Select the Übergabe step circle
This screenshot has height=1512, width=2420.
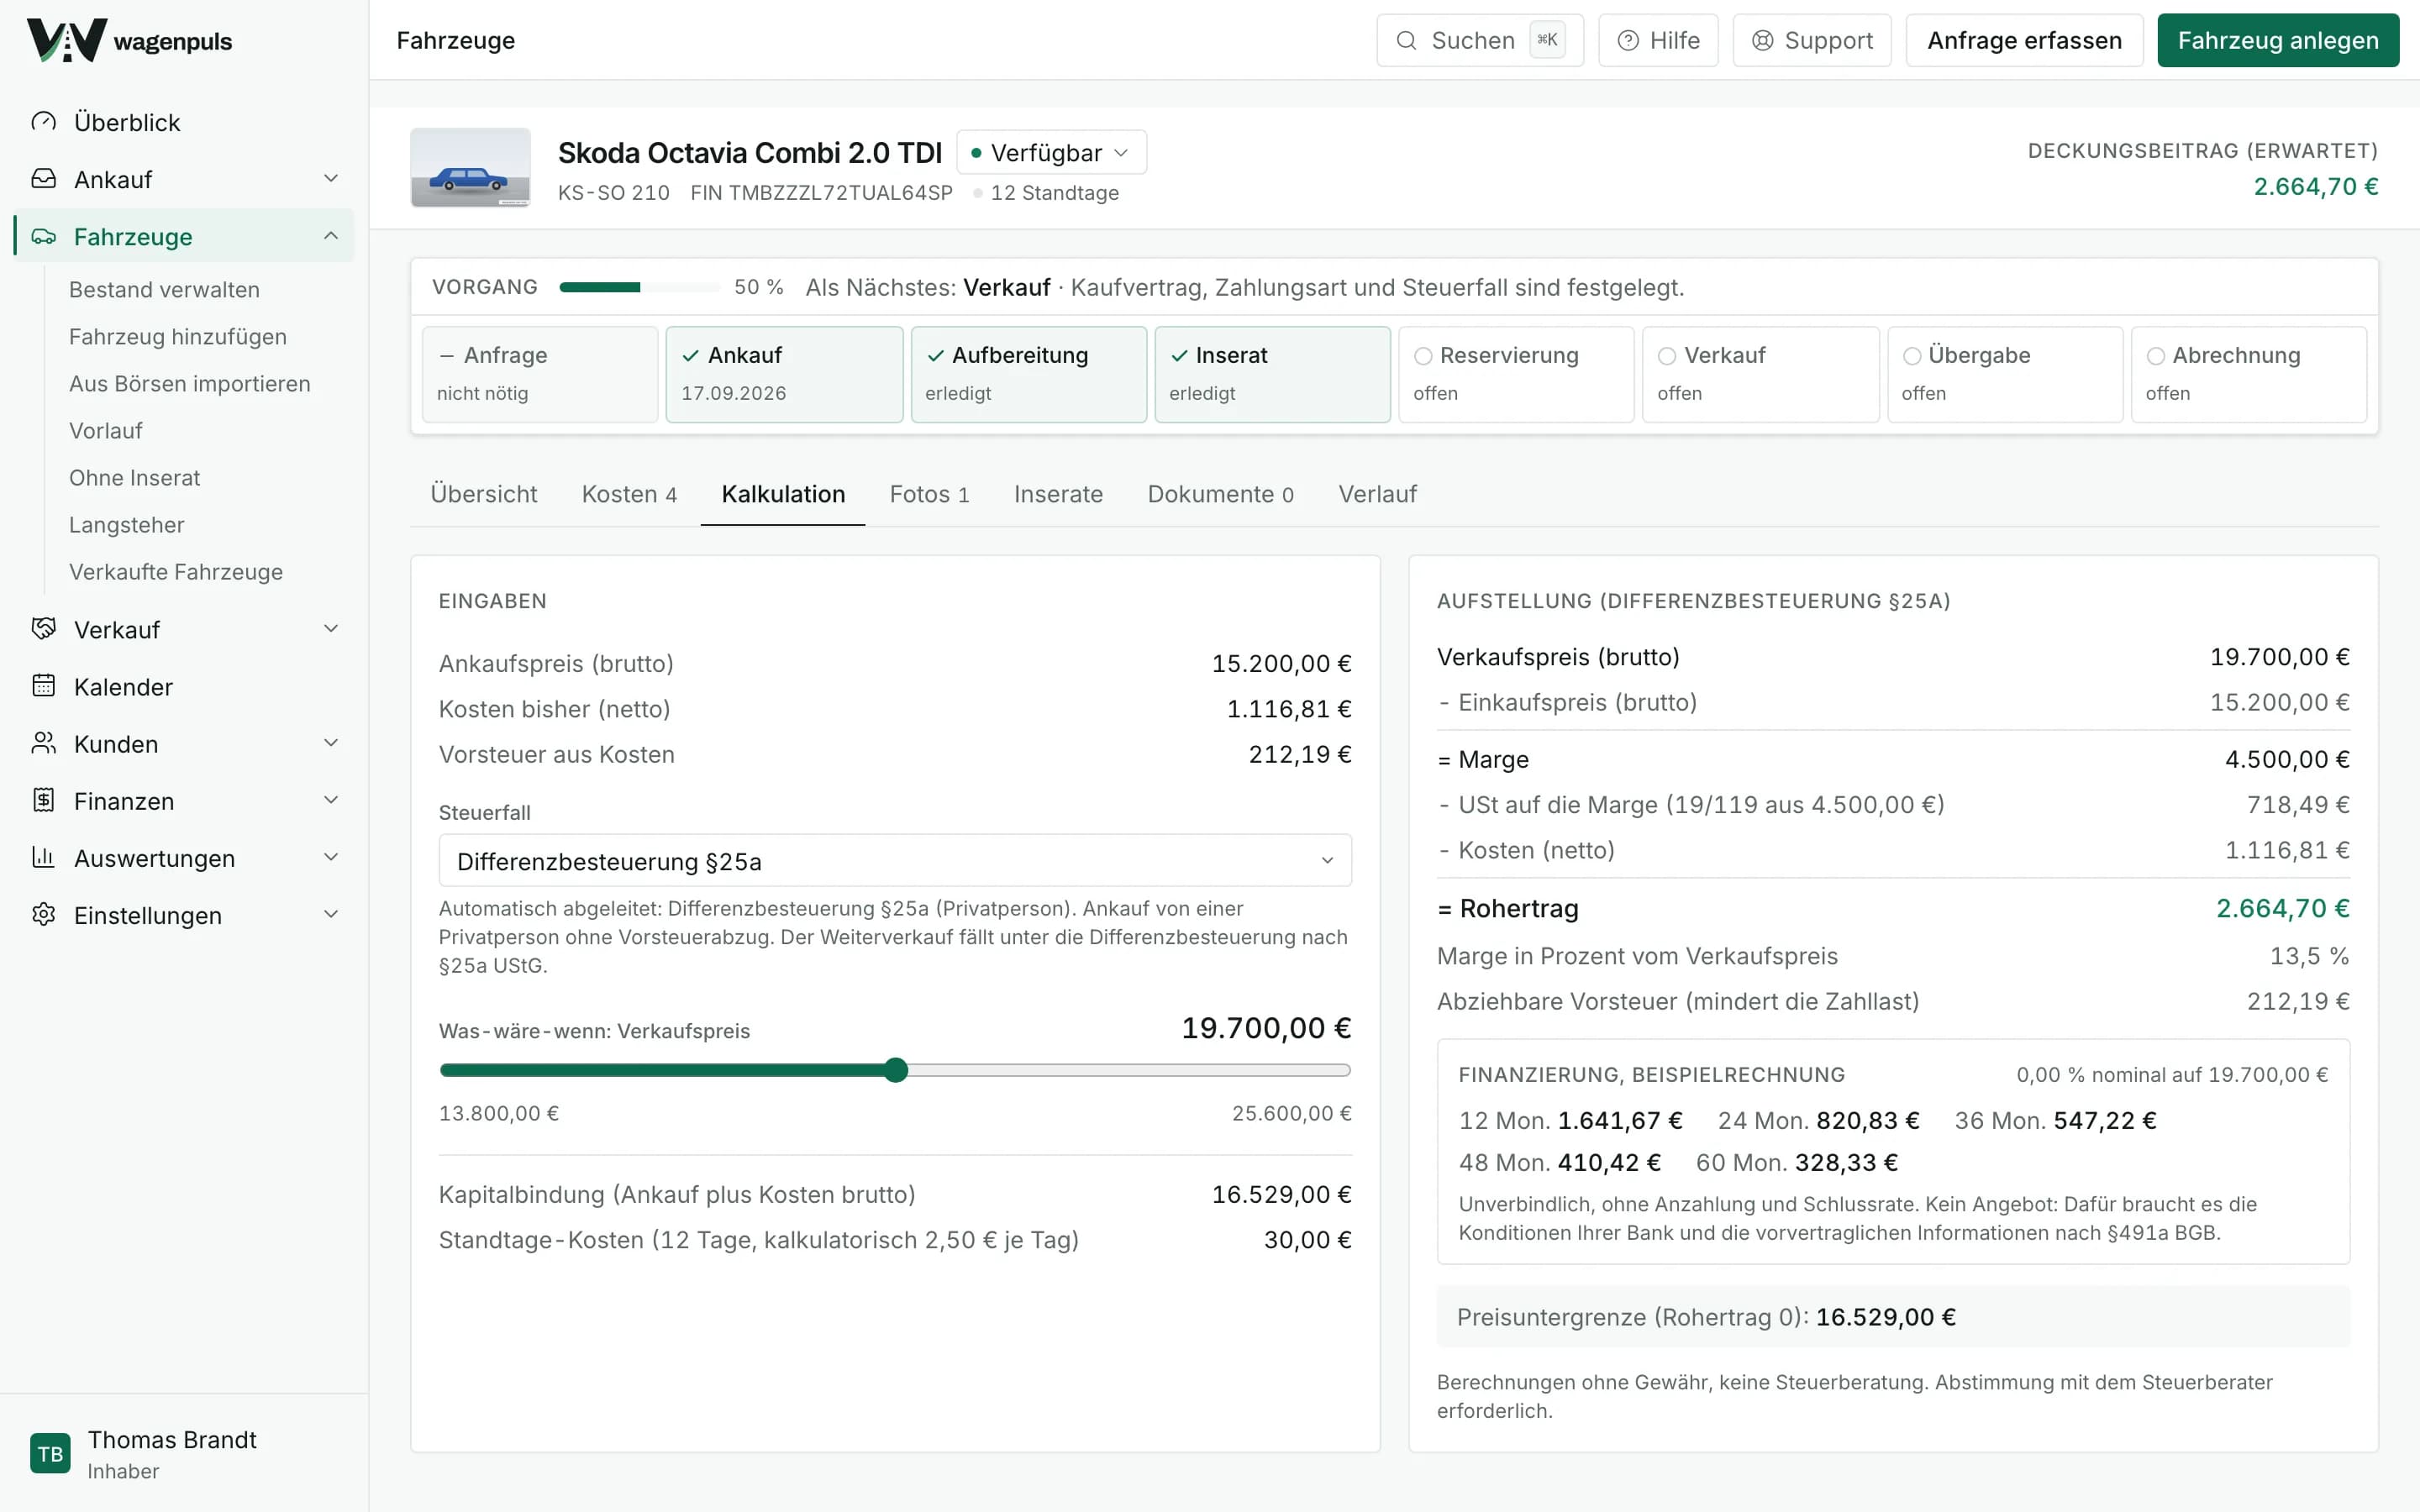[1912, 356]
